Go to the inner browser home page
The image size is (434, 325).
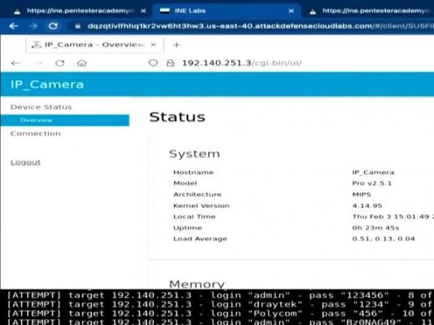[81, 63]
